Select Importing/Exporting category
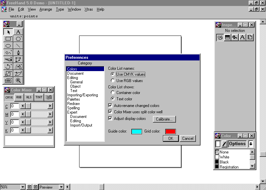 coord(82,95)
